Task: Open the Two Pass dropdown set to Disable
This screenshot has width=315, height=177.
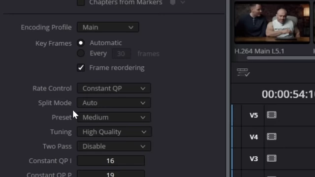Action: point(114,147)
